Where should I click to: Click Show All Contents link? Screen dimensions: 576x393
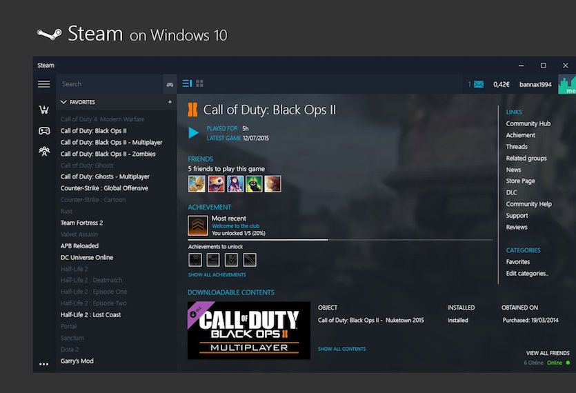click(341, 349)
